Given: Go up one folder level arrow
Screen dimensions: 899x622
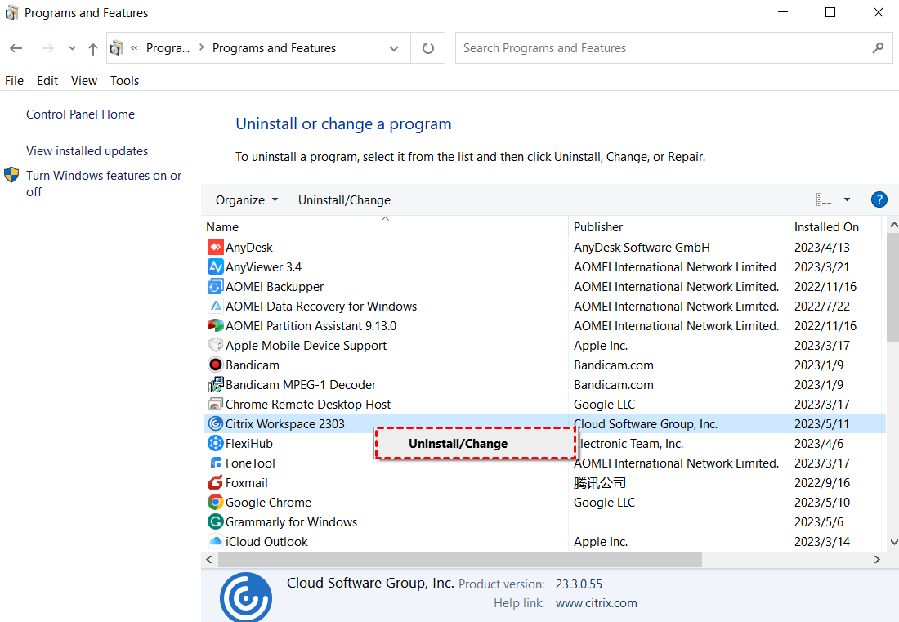Looking at the screenshot, I should 93,49.
